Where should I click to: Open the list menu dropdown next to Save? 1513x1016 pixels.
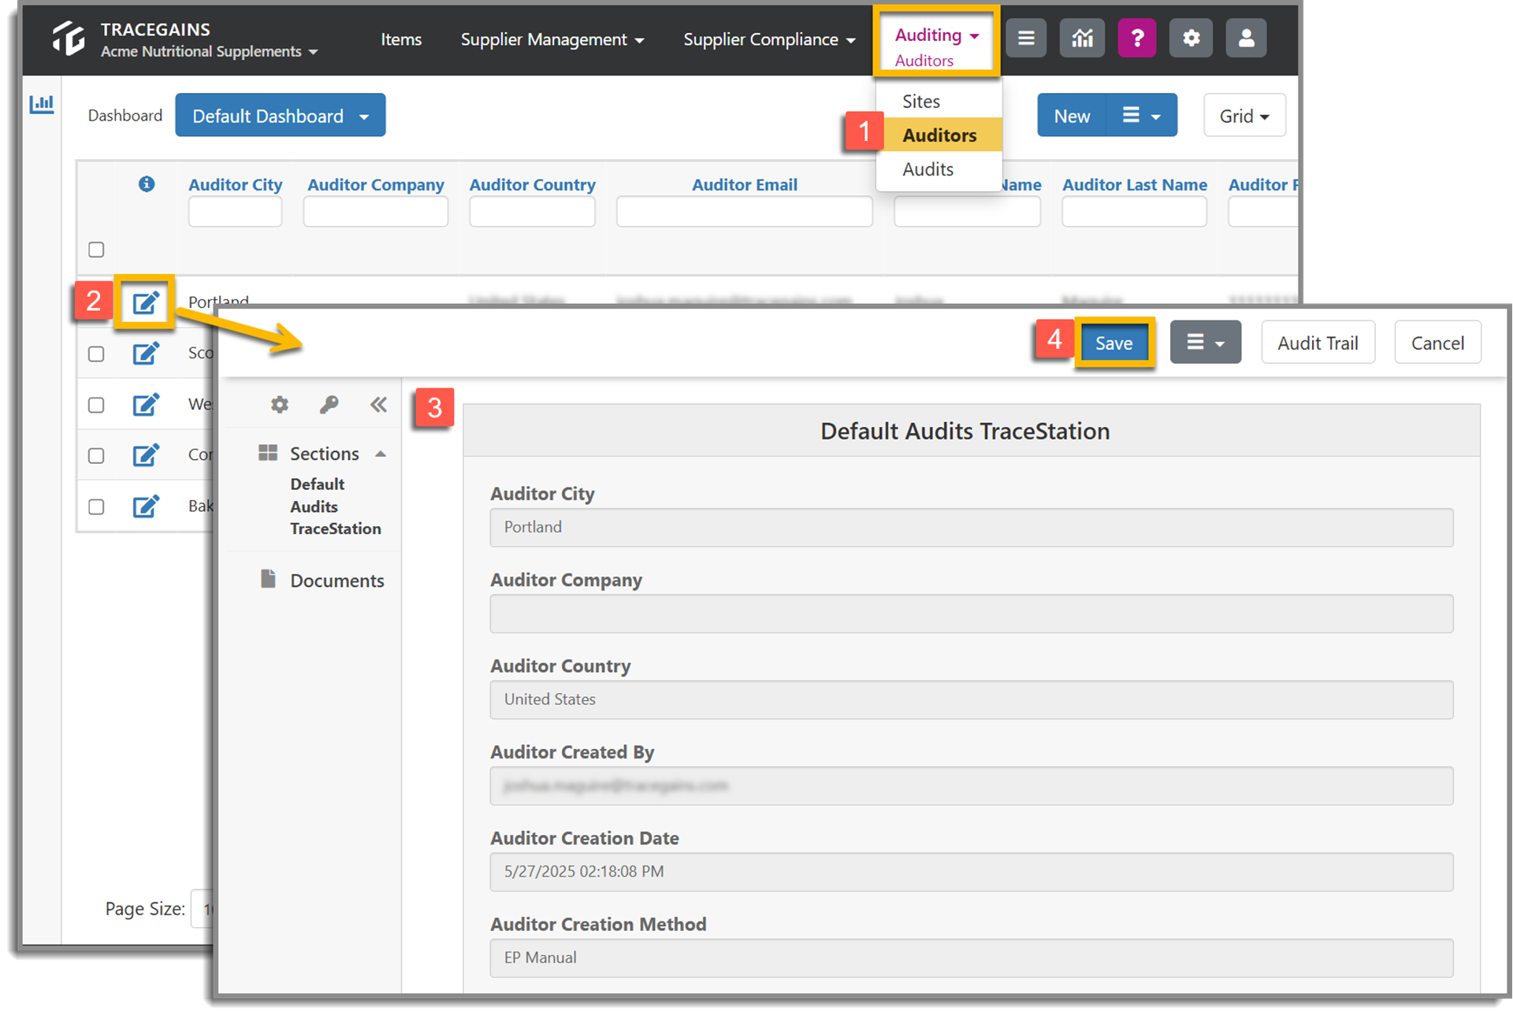click(x=1205, y=343)
